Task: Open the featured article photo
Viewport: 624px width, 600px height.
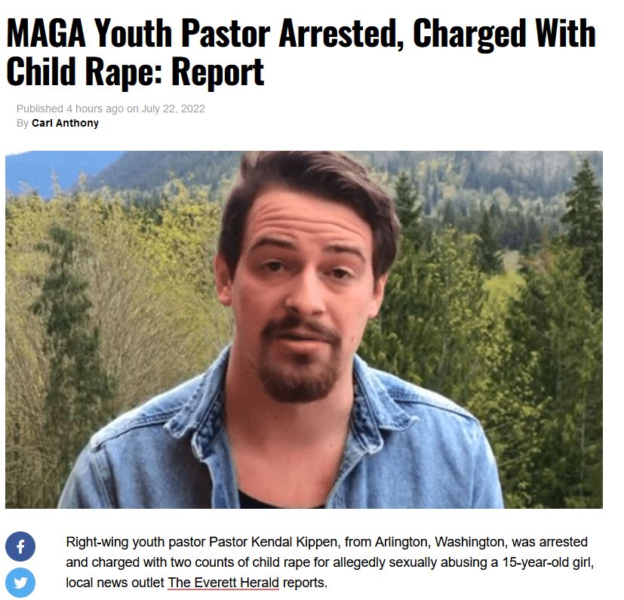Action: tap(304, 329)
